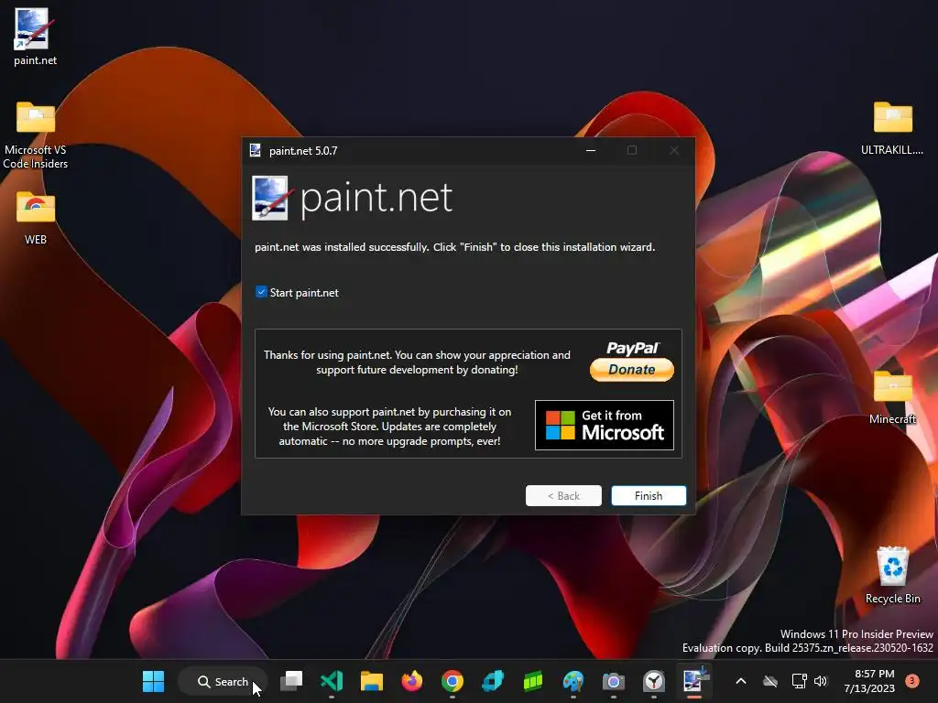The image size is (938, 703).
Task: Click Get it from Microsoft badge
Action: pyautogui.click(x=605, y=425)
